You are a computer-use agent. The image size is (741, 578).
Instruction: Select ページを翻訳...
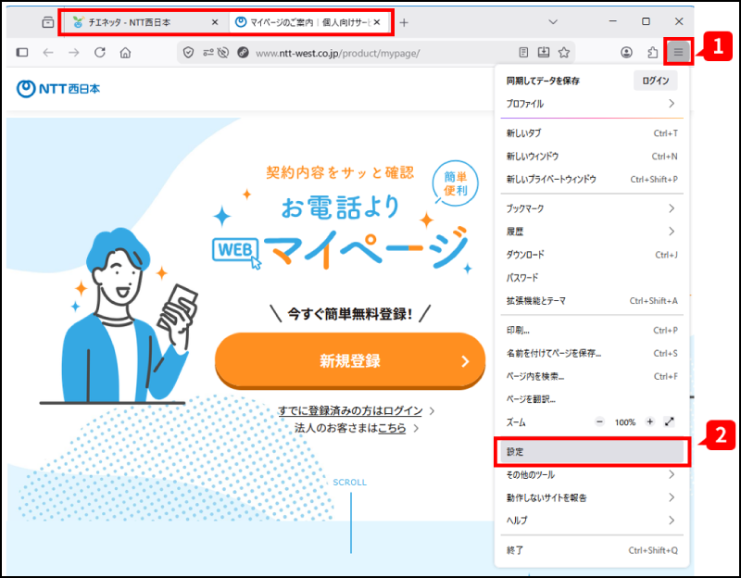point(592,399)
